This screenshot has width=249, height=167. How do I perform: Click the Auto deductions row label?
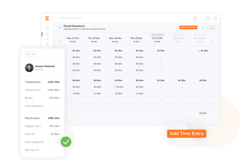tap(34, 106)
